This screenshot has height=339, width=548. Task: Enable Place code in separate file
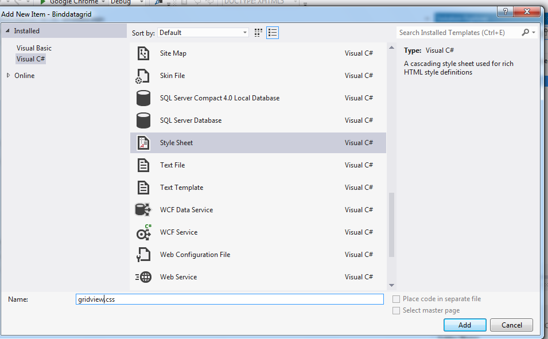click(x=396, y=298)
